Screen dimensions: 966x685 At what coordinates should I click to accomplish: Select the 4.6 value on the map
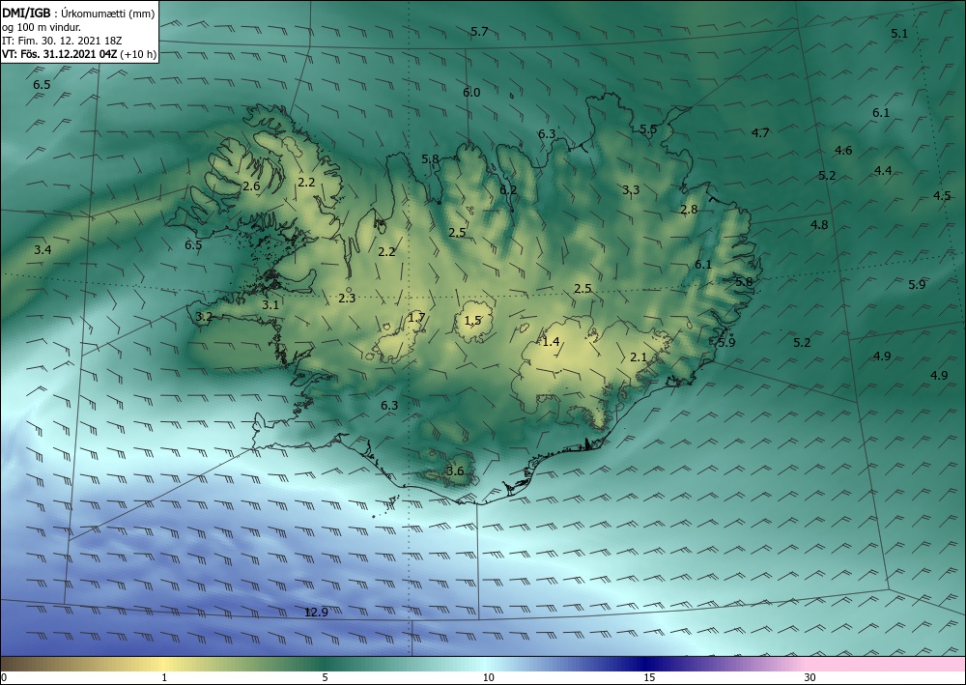coord(843,151)
